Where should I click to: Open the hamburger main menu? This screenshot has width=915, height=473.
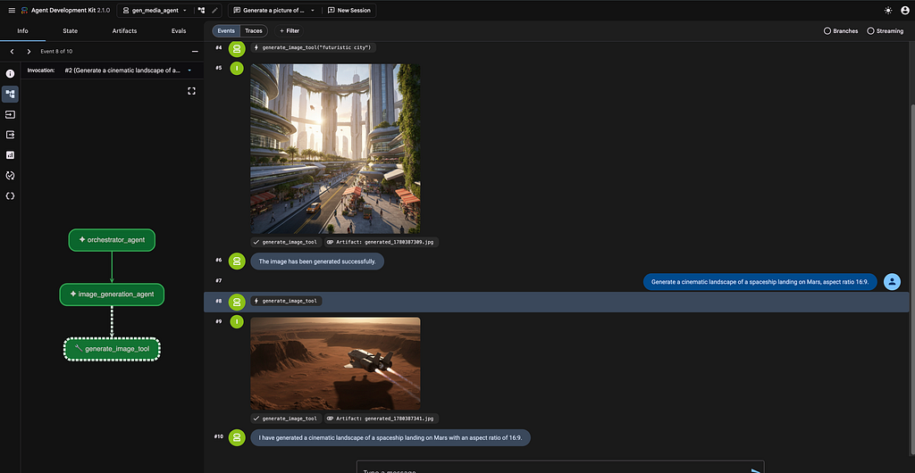coord(12,11)
